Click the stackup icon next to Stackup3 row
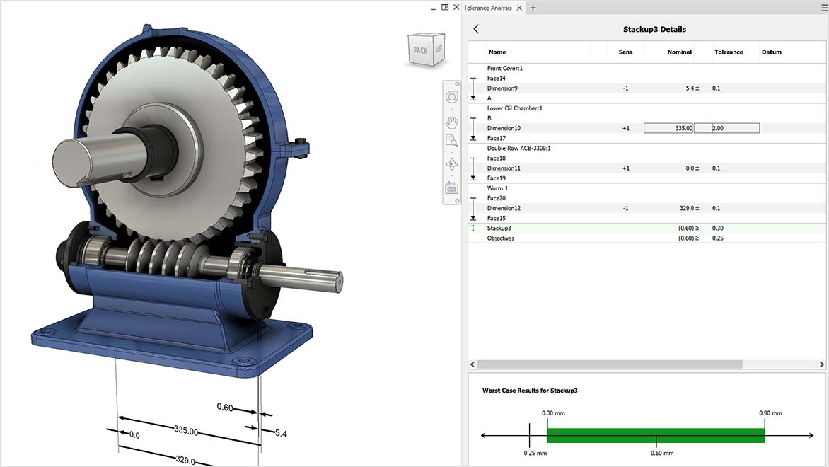This screenshot has height=467, width=829. click(x=473, y=228)
